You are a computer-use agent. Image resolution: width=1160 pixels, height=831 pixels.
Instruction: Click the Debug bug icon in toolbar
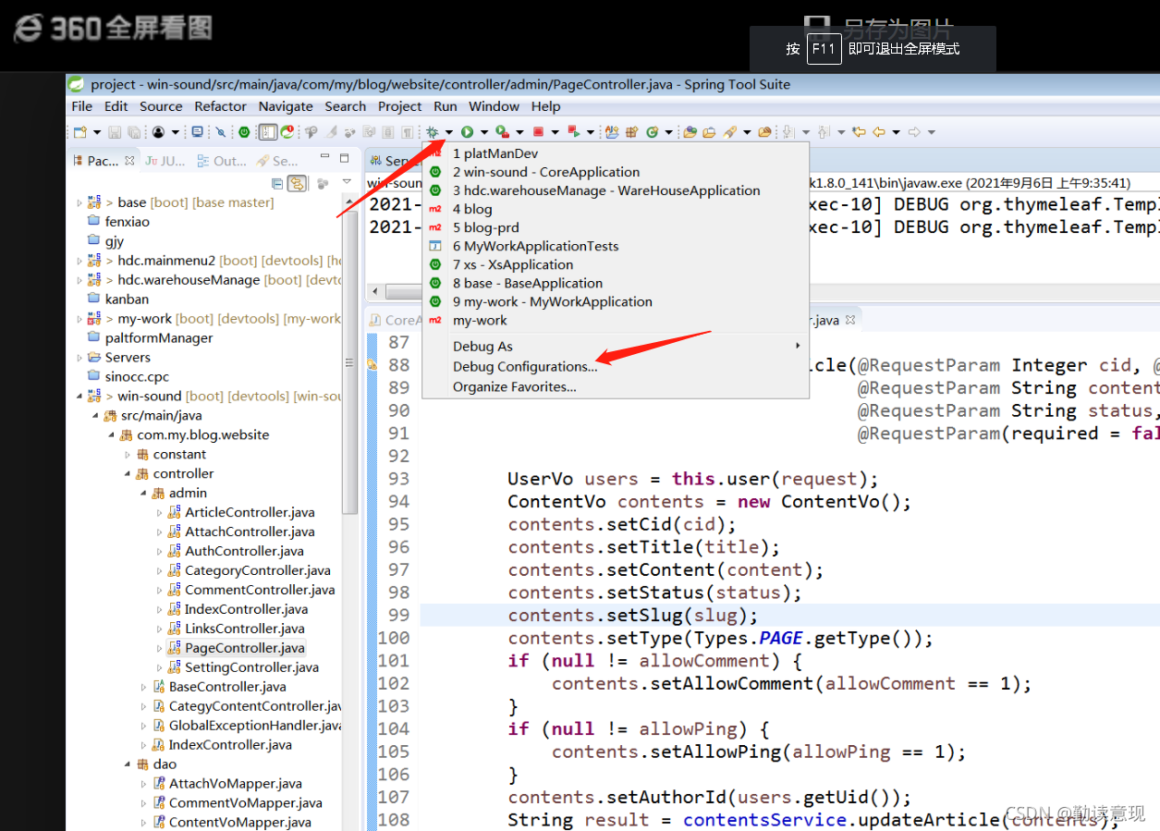(x=432, y=132)
